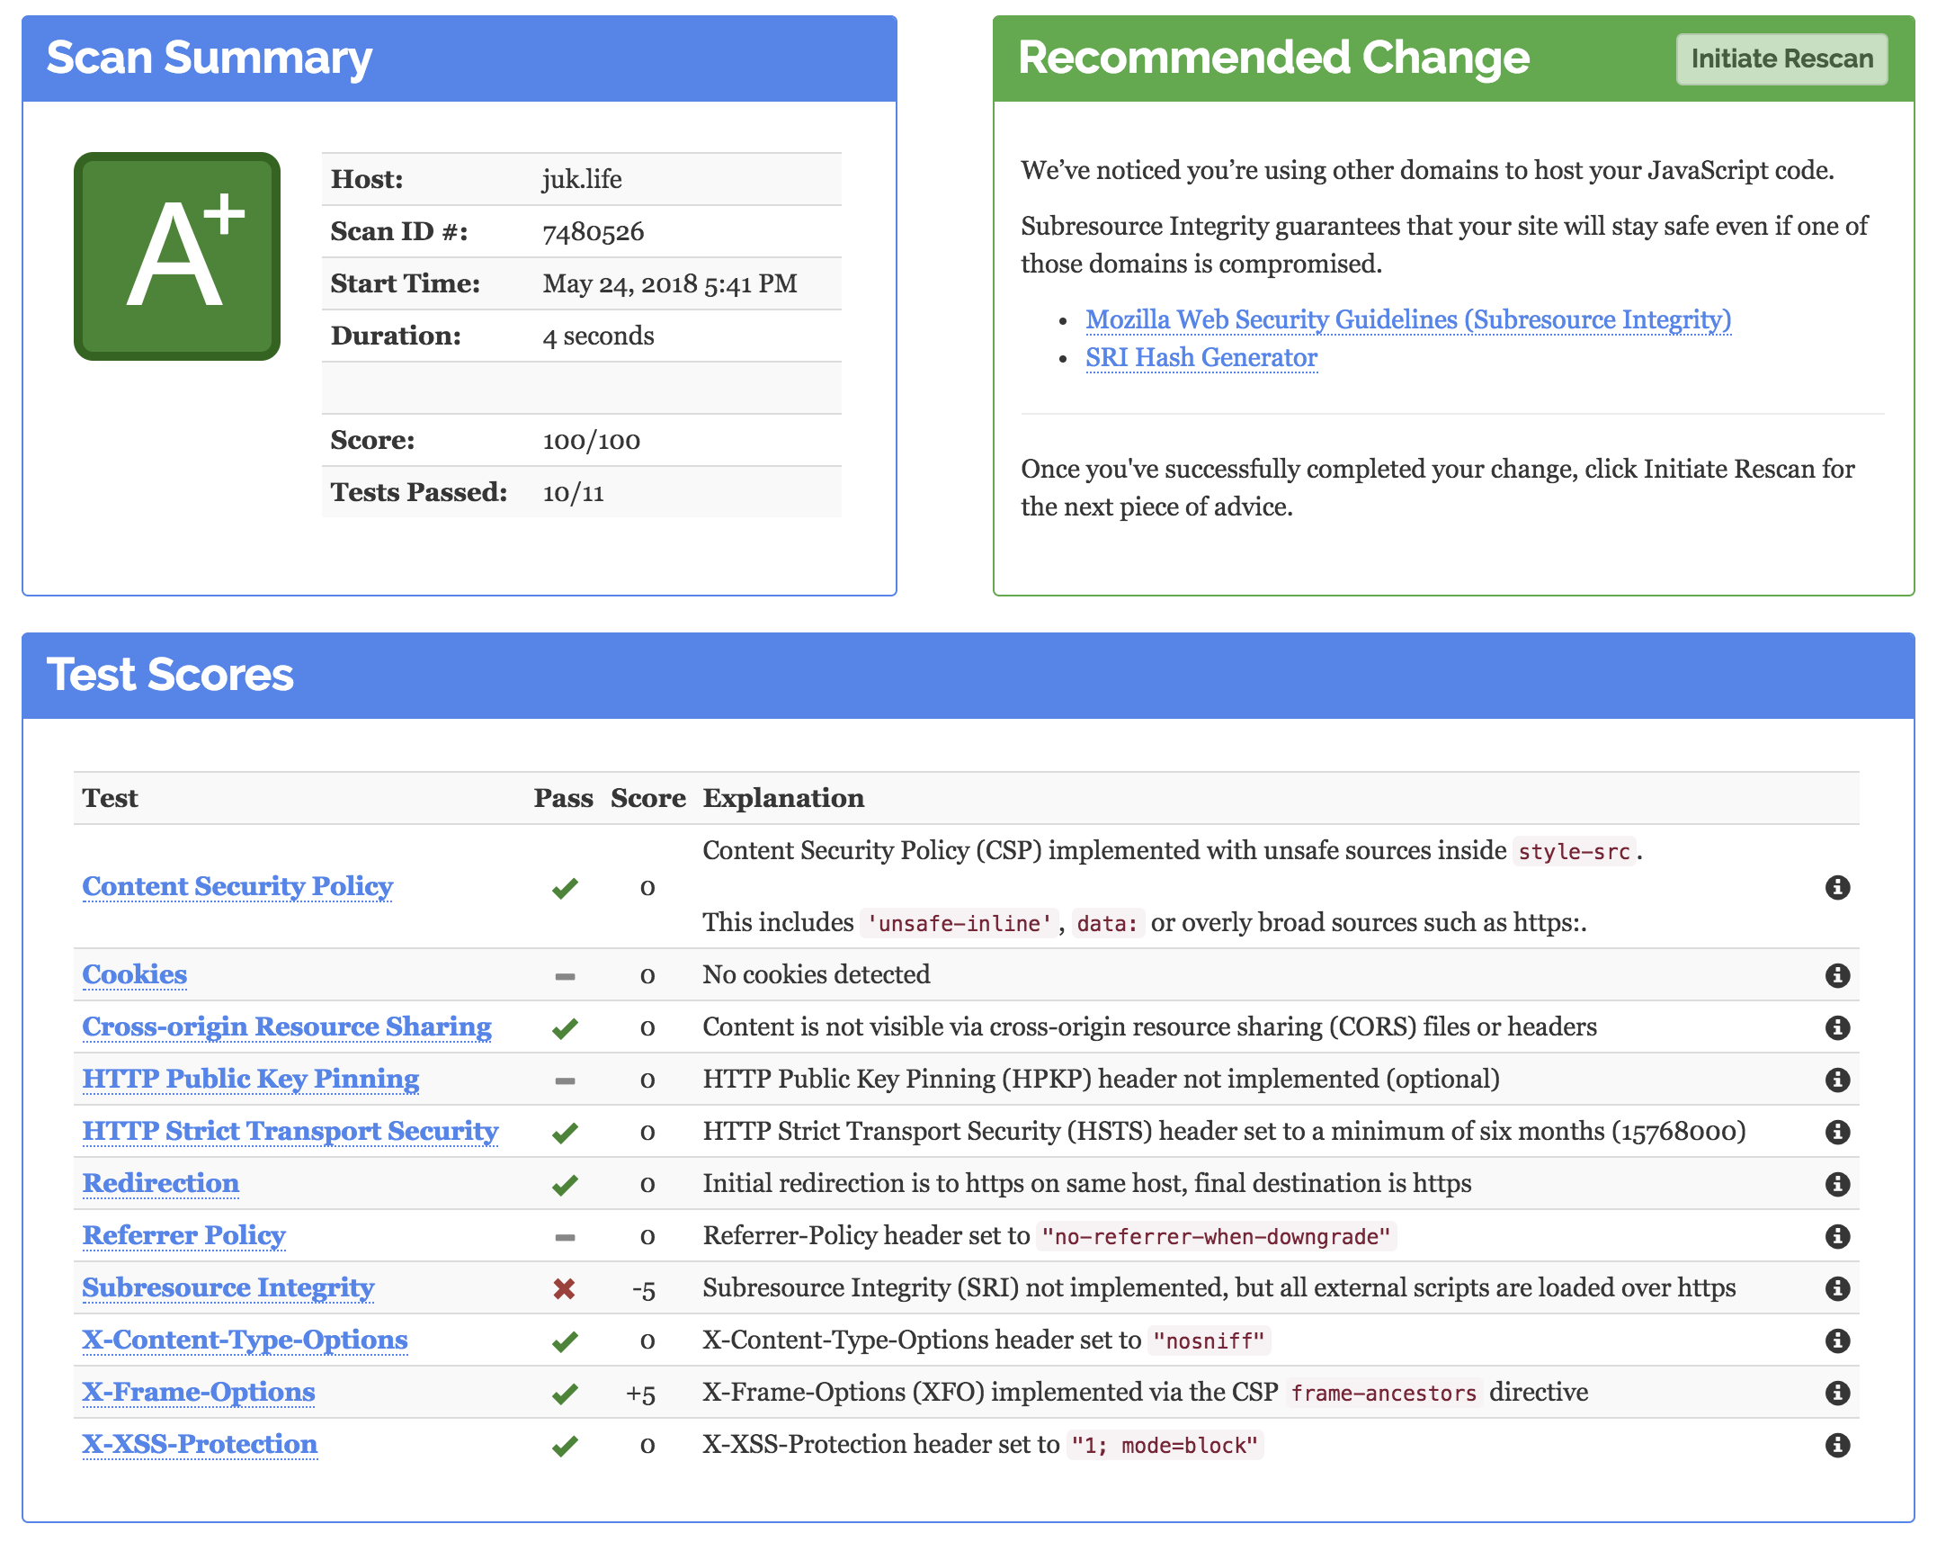Image resolution: width=1937 pixels, height=1542 pixels.
Task: Open Mozilla Web Security Guidelines link
Action: 1407,319
